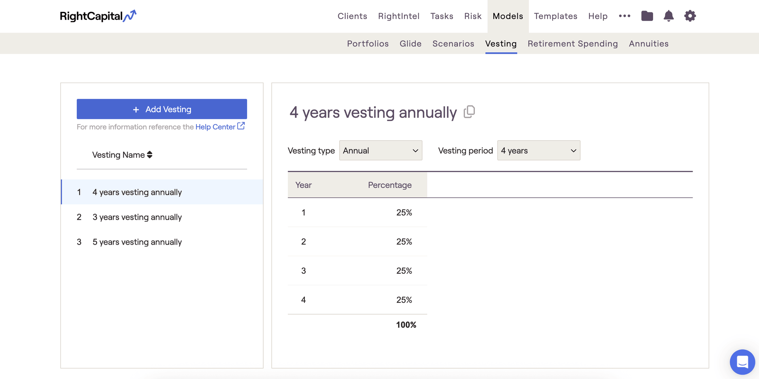Switch to the Annuities tab
Screen dimensions: 759x379
pyautogui.click(x=649, y=43)
